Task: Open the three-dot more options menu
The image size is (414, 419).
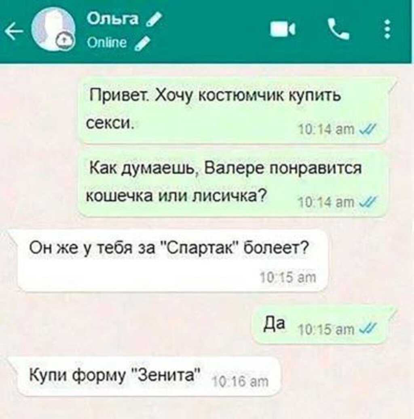Action: tap(387, 29)
